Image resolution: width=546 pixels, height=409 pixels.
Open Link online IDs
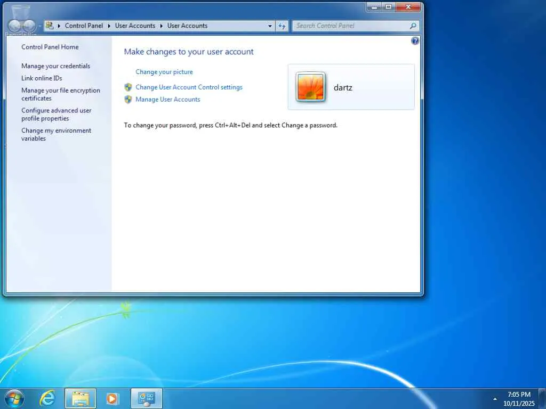click(42, 78)
